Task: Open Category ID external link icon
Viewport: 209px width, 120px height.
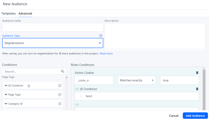Action: (x=60, y=104)
